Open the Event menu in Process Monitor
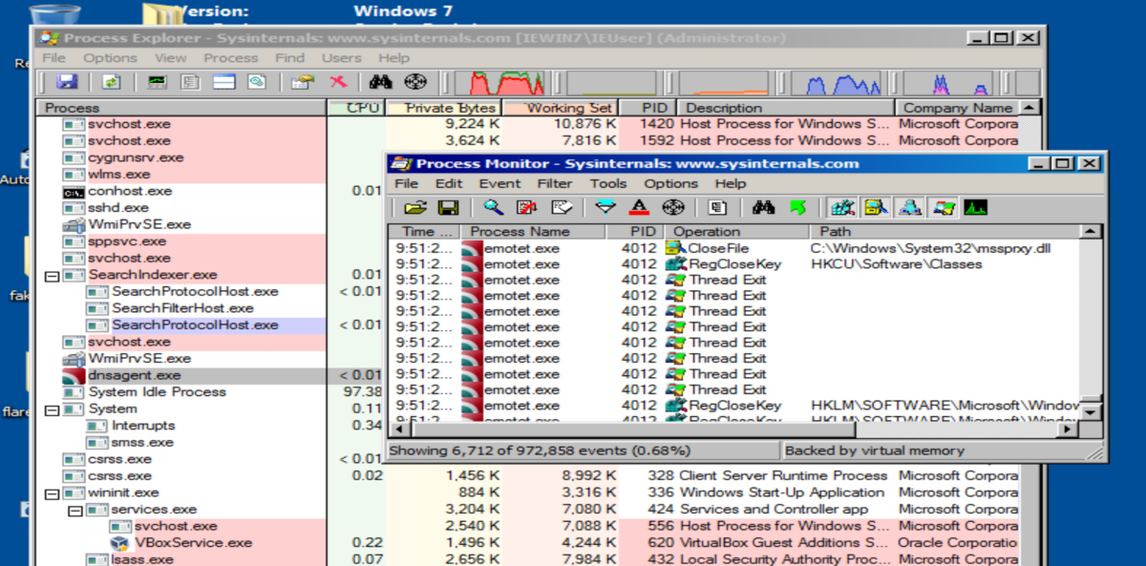This screenshot has width=1146, height=566. pyautogui.click(x=499, y=183)
